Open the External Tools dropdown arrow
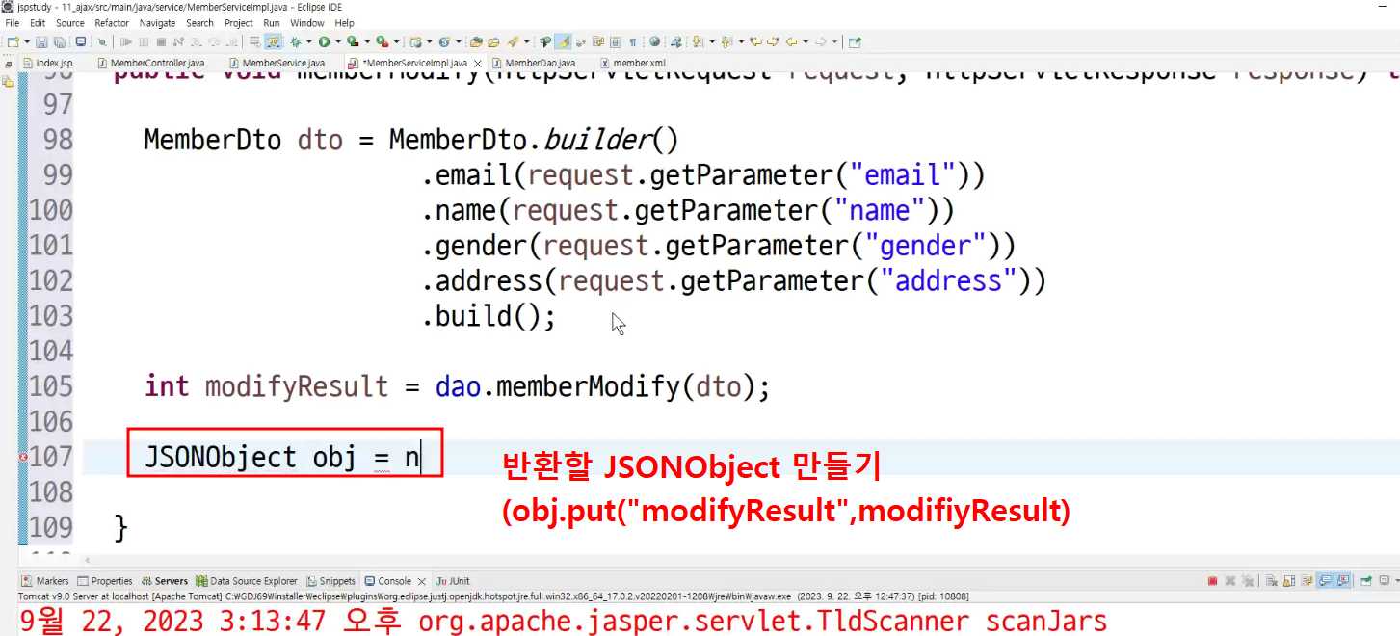This screenshot has height=636, width=1400. [x=396, y=42]
